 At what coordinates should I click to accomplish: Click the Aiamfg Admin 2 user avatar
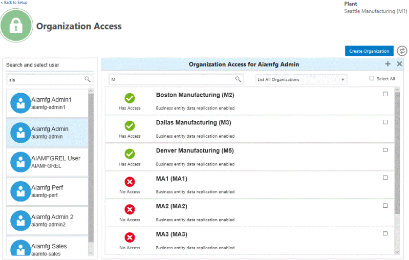point(20,221)
